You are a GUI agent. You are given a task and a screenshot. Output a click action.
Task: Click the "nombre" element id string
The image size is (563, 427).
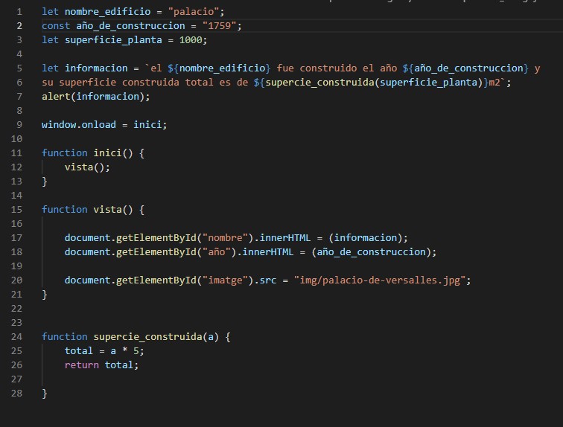click(x=226, y=238)
